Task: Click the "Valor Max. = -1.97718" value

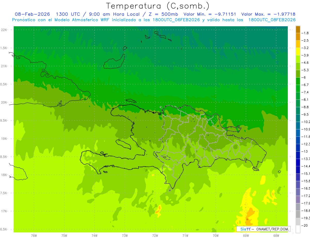Action: coord(268,14)
